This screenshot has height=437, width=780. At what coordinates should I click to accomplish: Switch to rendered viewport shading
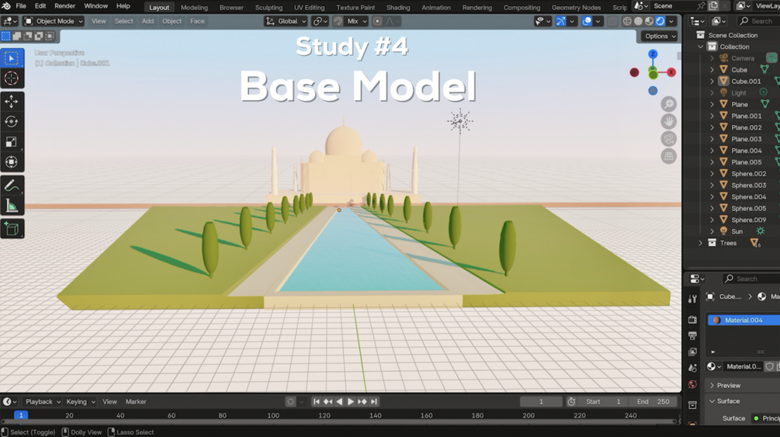[660, 22]
